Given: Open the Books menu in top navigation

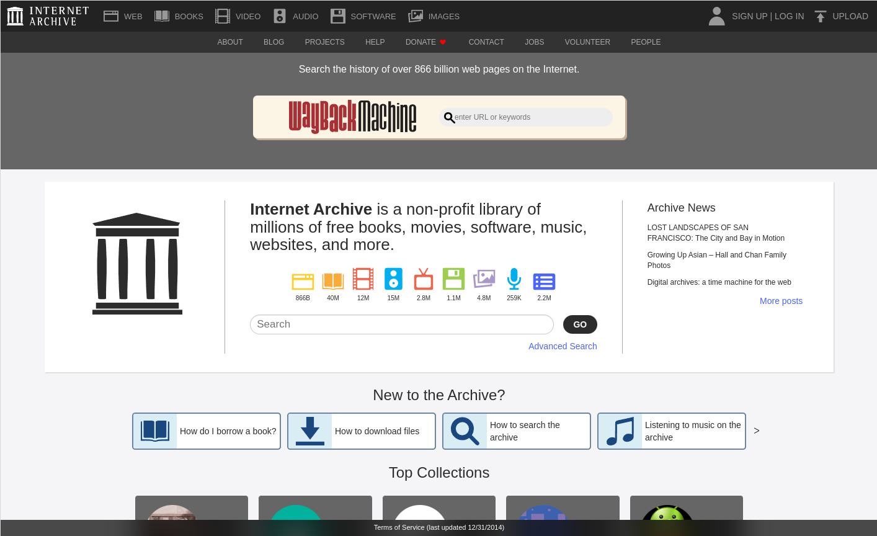Looking at the screenshot, I should (179, 17).
